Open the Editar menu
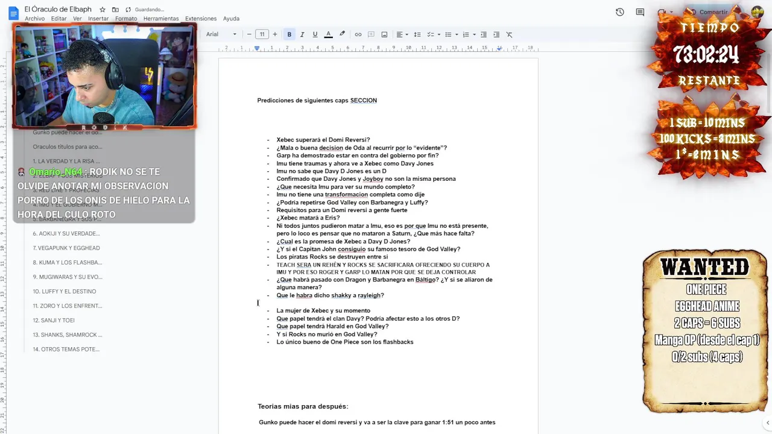 click(59, 19)
